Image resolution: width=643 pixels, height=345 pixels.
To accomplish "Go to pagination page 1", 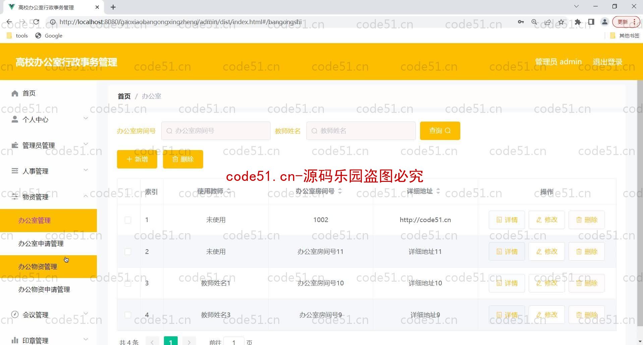I will 171,341.
